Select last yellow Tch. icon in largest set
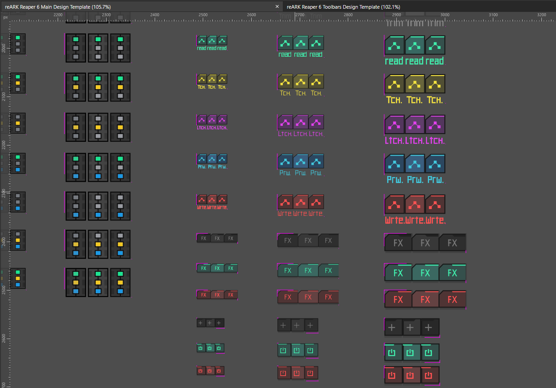 435,84
